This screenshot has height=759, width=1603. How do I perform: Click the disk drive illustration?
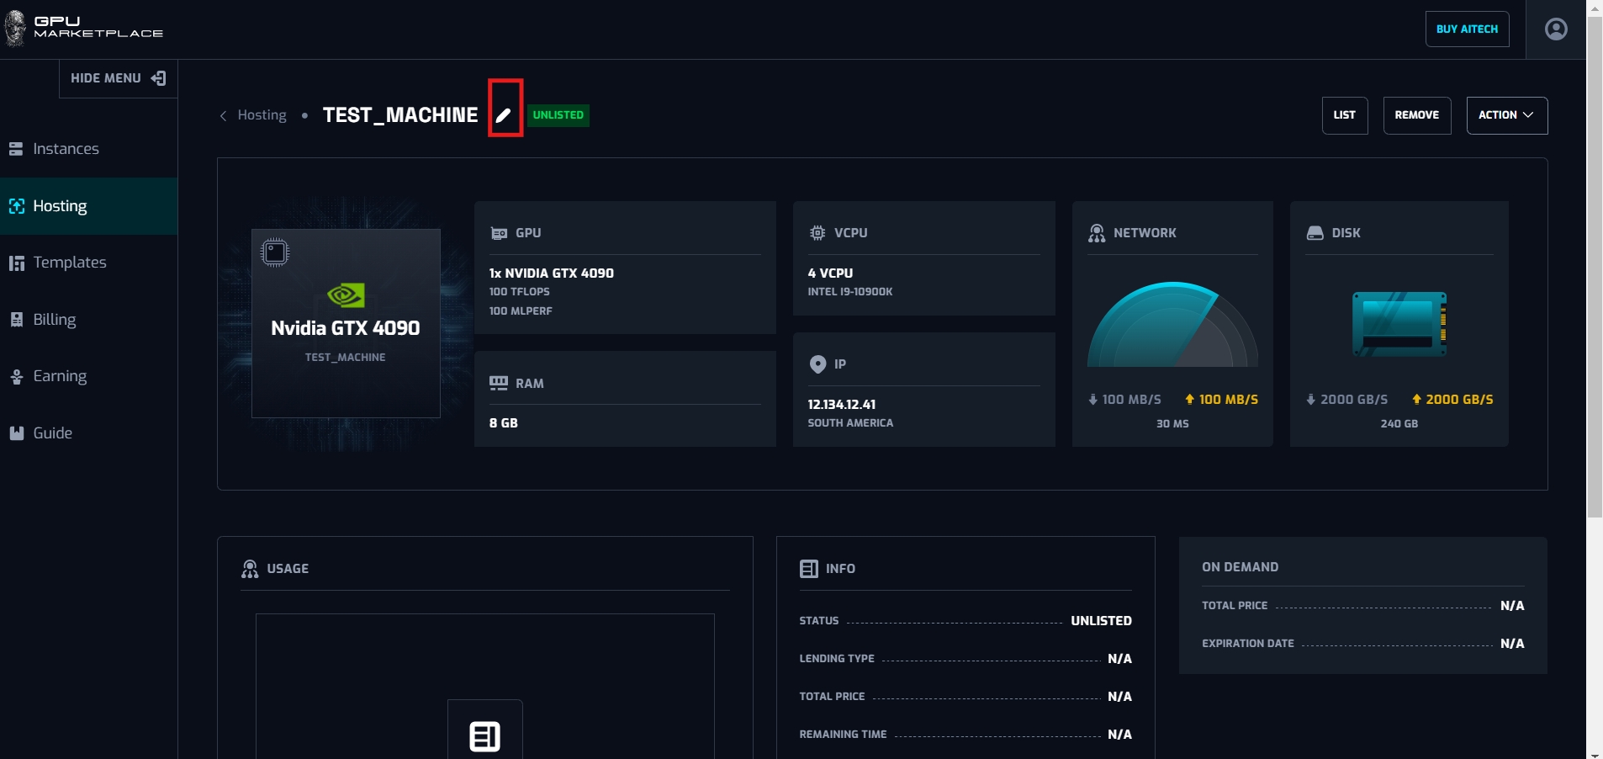coord(1399,324)
